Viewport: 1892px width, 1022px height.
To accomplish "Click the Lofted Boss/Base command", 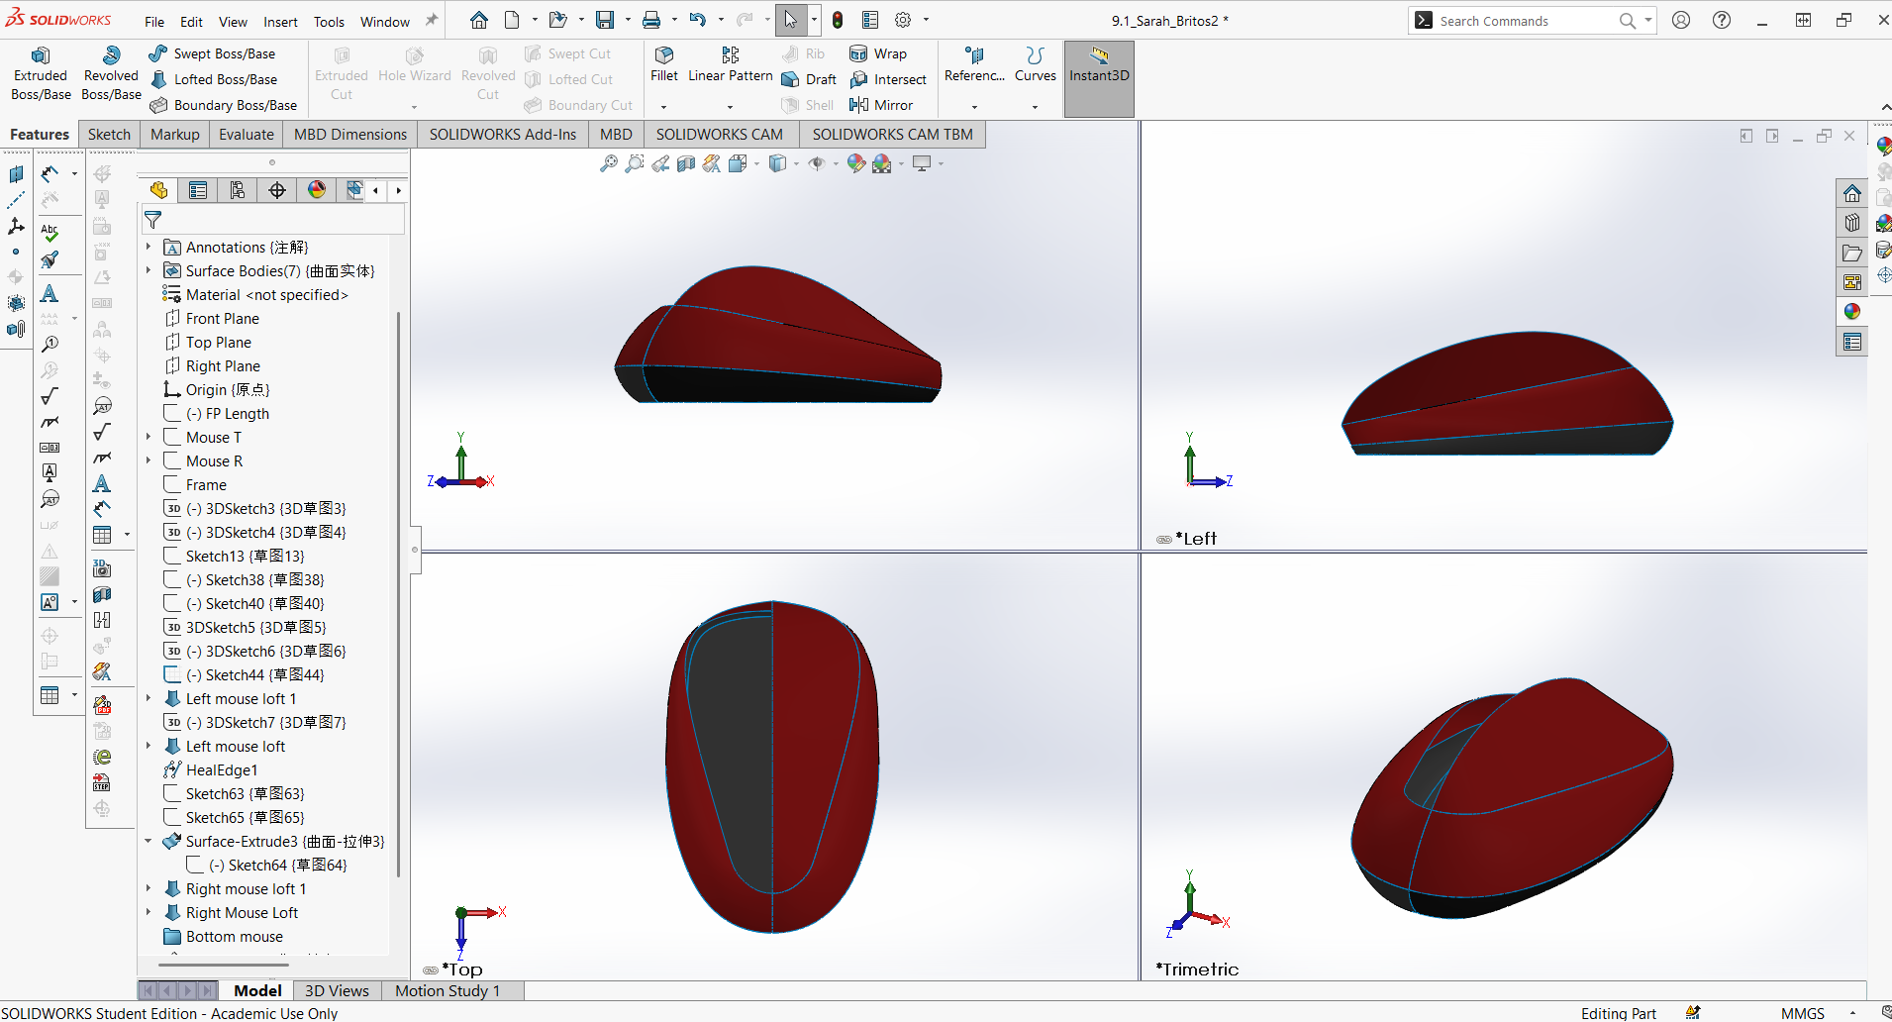I will 214,79.
